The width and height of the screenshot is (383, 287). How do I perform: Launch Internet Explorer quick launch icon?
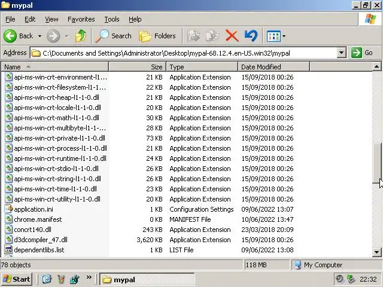[47, 279]
